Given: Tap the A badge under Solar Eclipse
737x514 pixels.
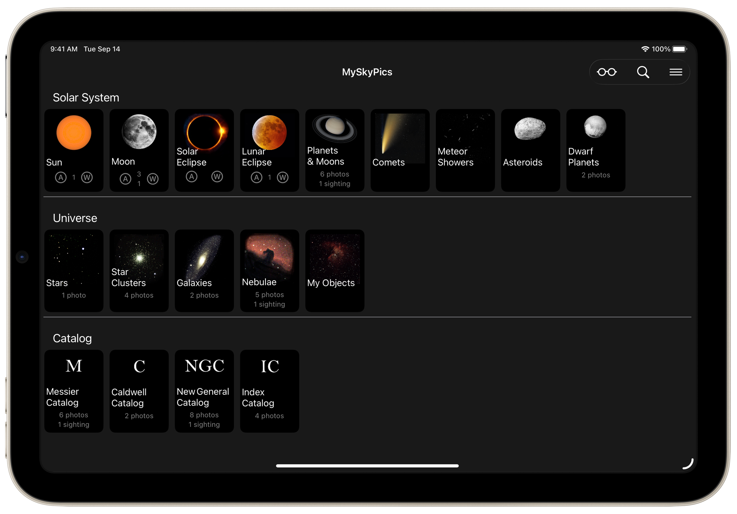Looking at the screenshot, I should (192, 176).
